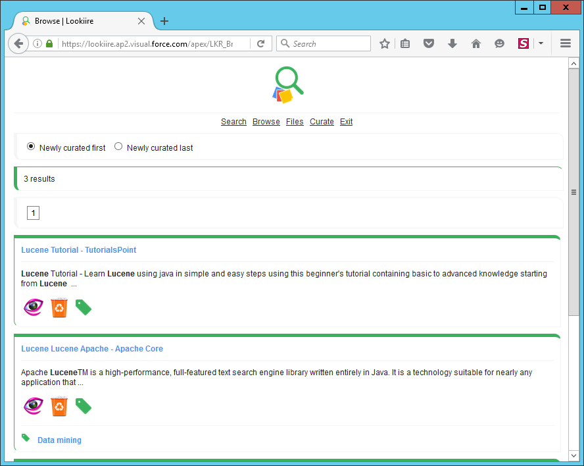Open the downloads arrow icon

452,43
